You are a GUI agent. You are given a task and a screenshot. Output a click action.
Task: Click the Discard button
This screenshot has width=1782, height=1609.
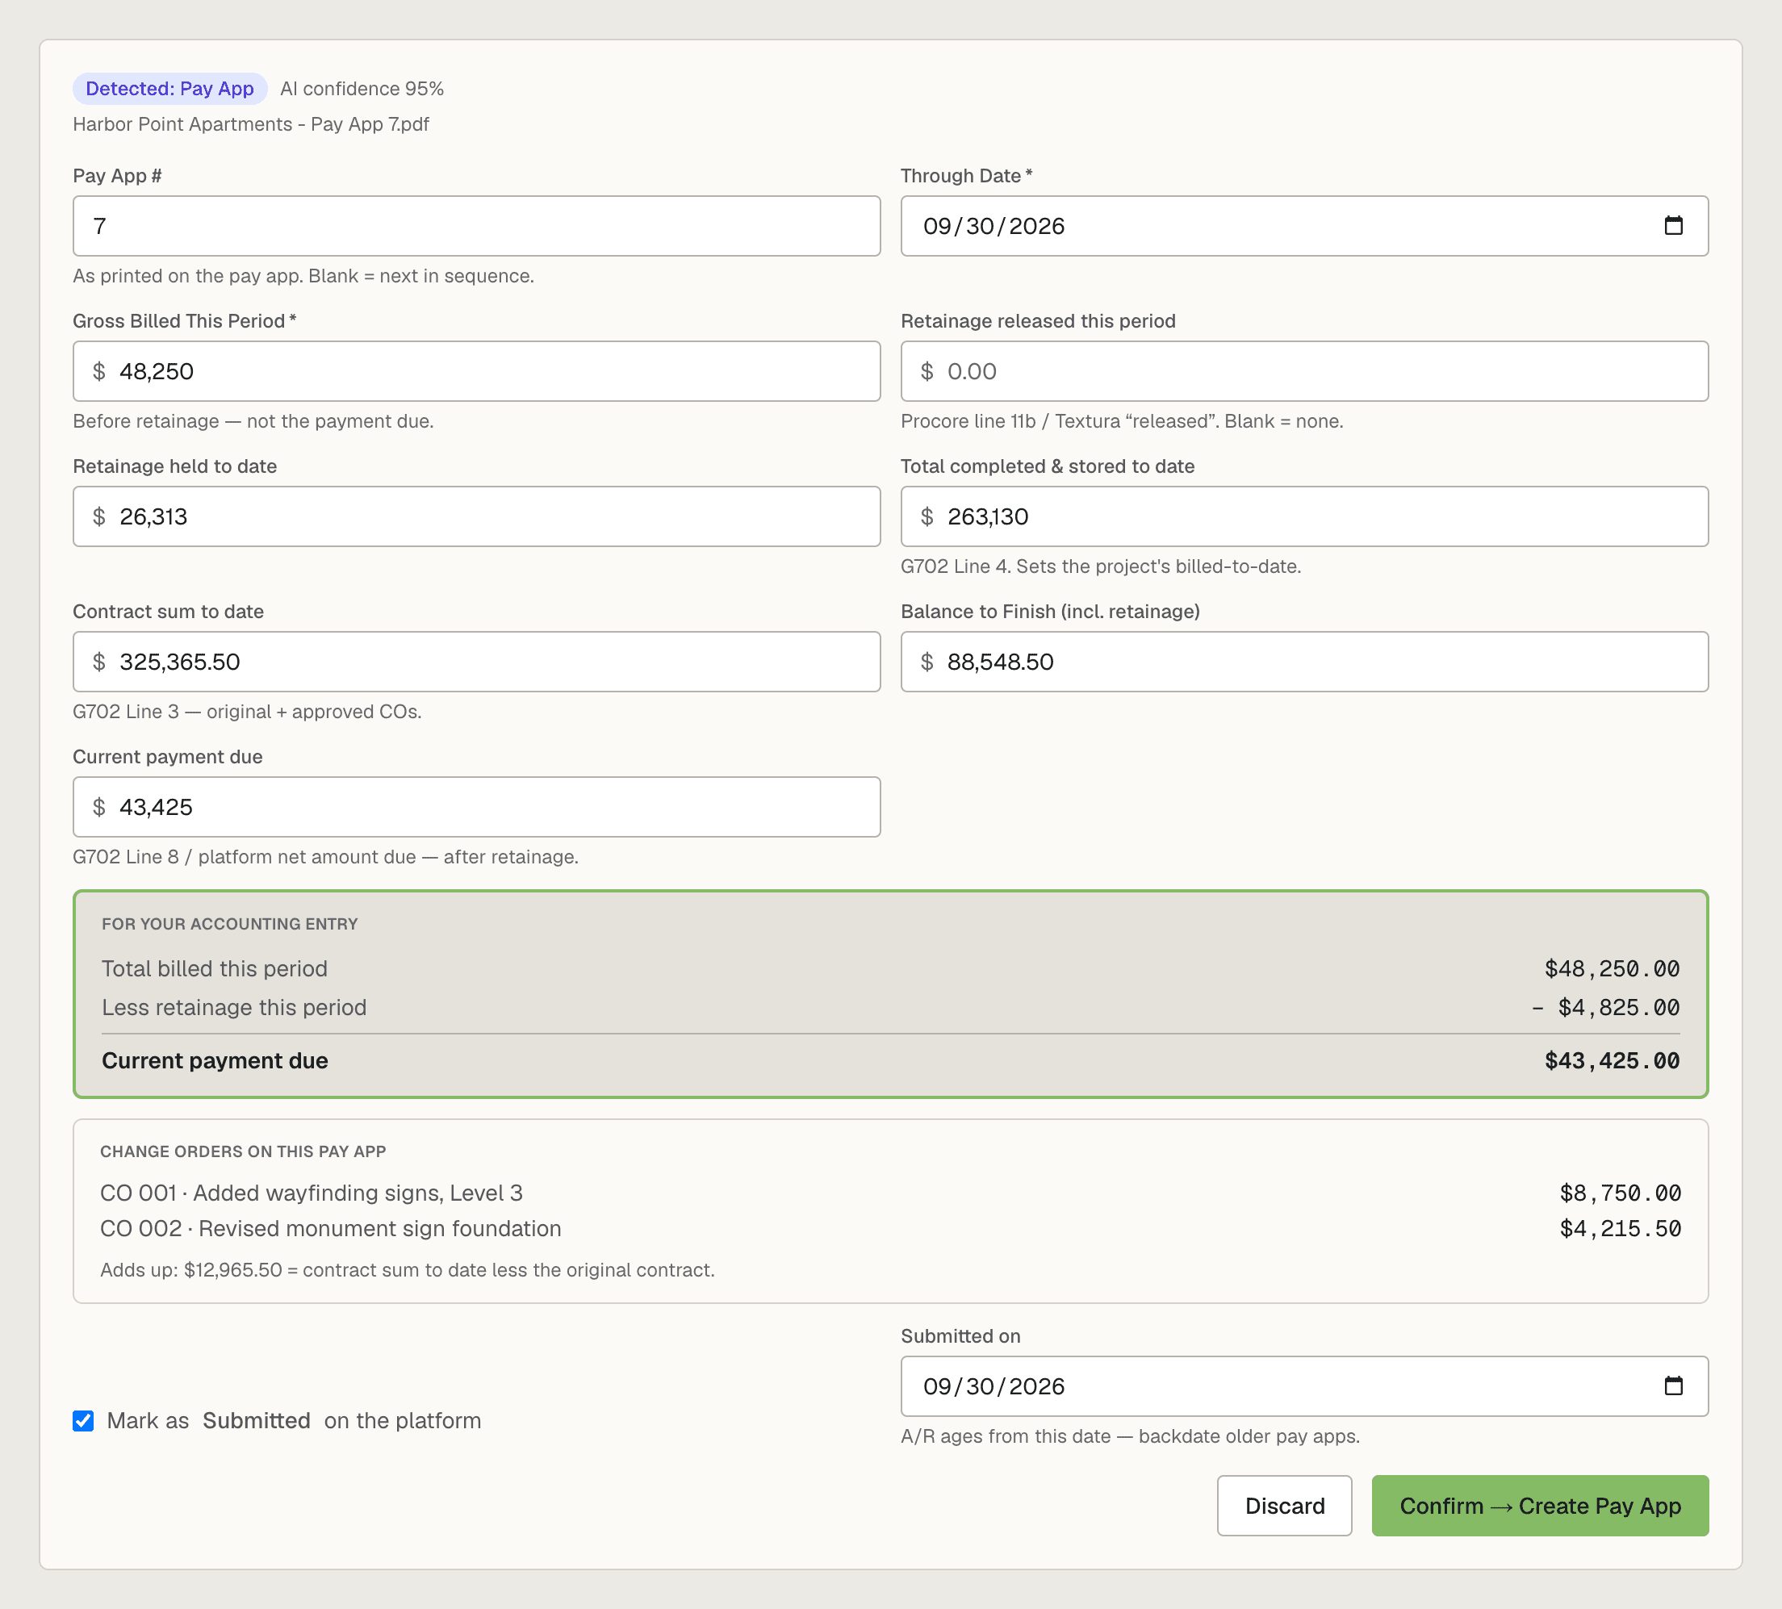pyautogui.click(x=1284, y=1506)
